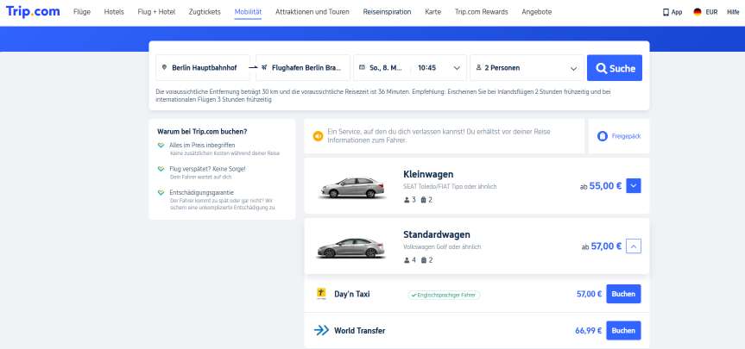Image resolution: width=745 pixels, height=349 pixels.
Task: Click the pickup location pin icon
Action: pyautogui.click(x=164, y=68)
